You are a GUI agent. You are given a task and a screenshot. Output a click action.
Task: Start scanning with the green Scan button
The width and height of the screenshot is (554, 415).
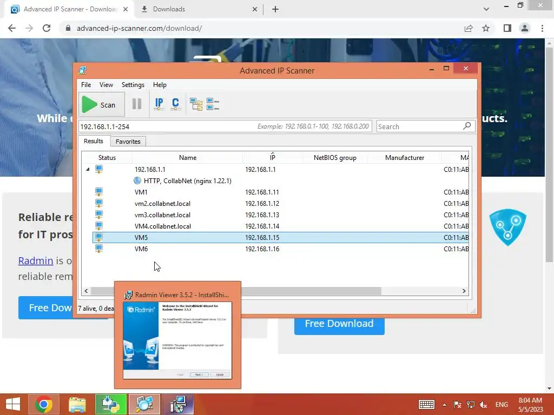pos(101,104)
